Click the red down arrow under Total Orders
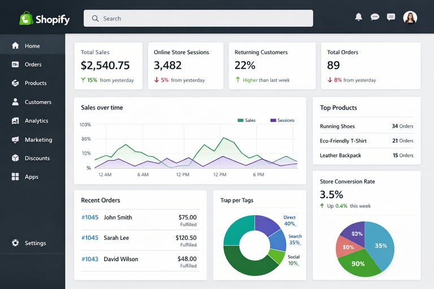Viewport: 434px width, 289px height. tap(329, 80)
